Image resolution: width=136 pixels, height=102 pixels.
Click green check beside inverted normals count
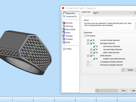coord(91,40)
